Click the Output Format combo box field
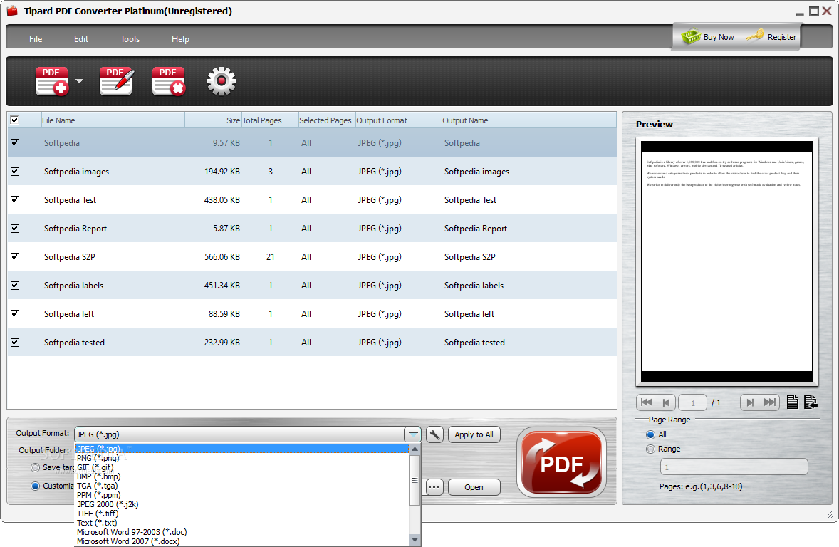 click(240, 434)
